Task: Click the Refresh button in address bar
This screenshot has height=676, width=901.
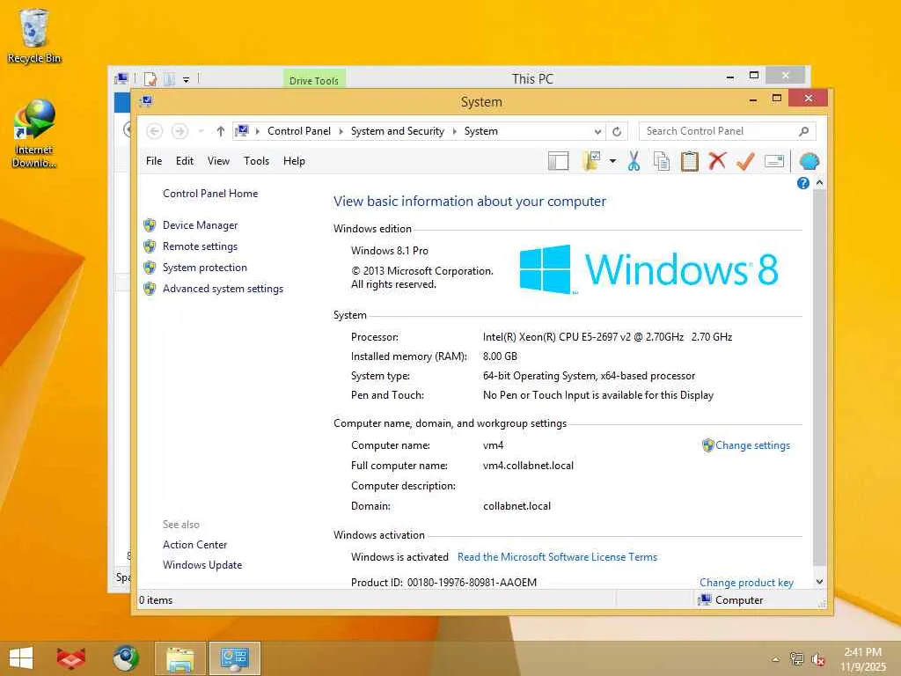Action: [617, 132]
